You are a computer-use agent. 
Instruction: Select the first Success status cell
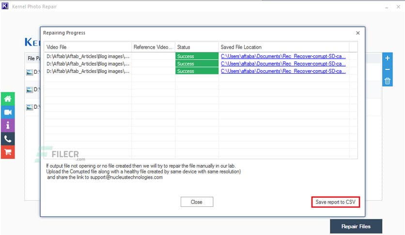tap(197, 56)
